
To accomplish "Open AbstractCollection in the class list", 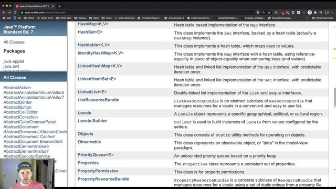I will coord(20,117).
